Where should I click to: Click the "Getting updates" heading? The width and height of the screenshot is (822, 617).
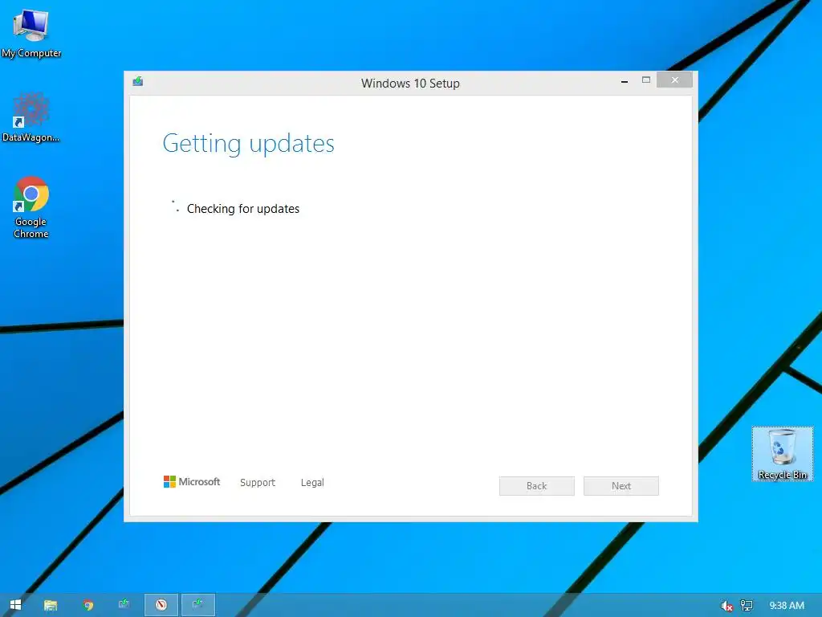(249, 143)
